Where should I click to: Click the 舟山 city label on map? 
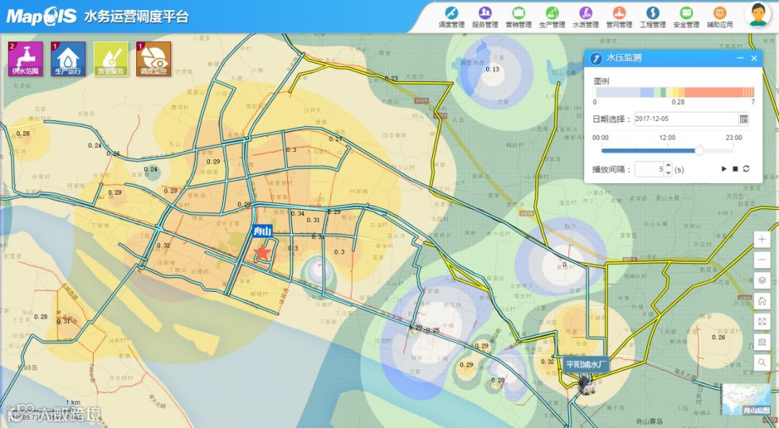click(x=262, y=231)
